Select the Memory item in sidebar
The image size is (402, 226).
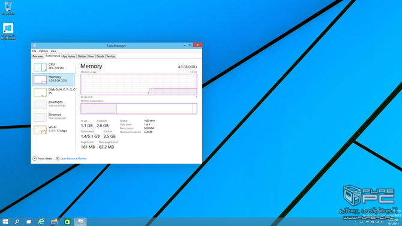[53, 80]
